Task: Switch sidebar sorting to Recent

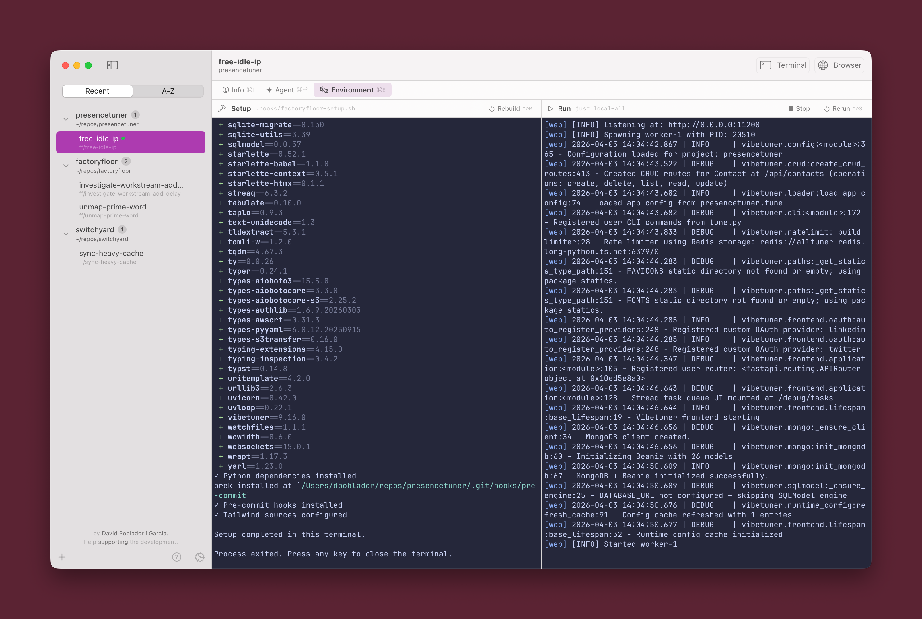Action: (x=97, y=91)
